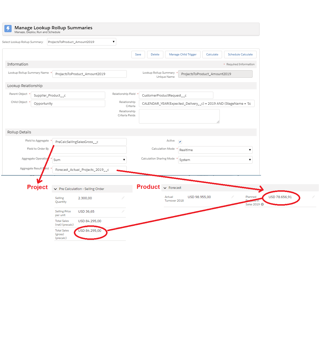336x355 pixels.
Task: Save the lookup rollup summary
Action: [138, 54]
